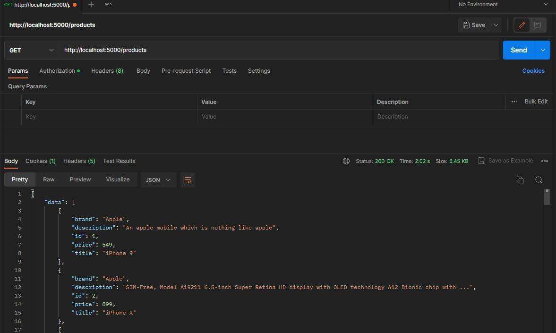Viewport: 556px width, 333px height.
Task: Open query params column options ellipsis
Action: click(x=514, y=102)
